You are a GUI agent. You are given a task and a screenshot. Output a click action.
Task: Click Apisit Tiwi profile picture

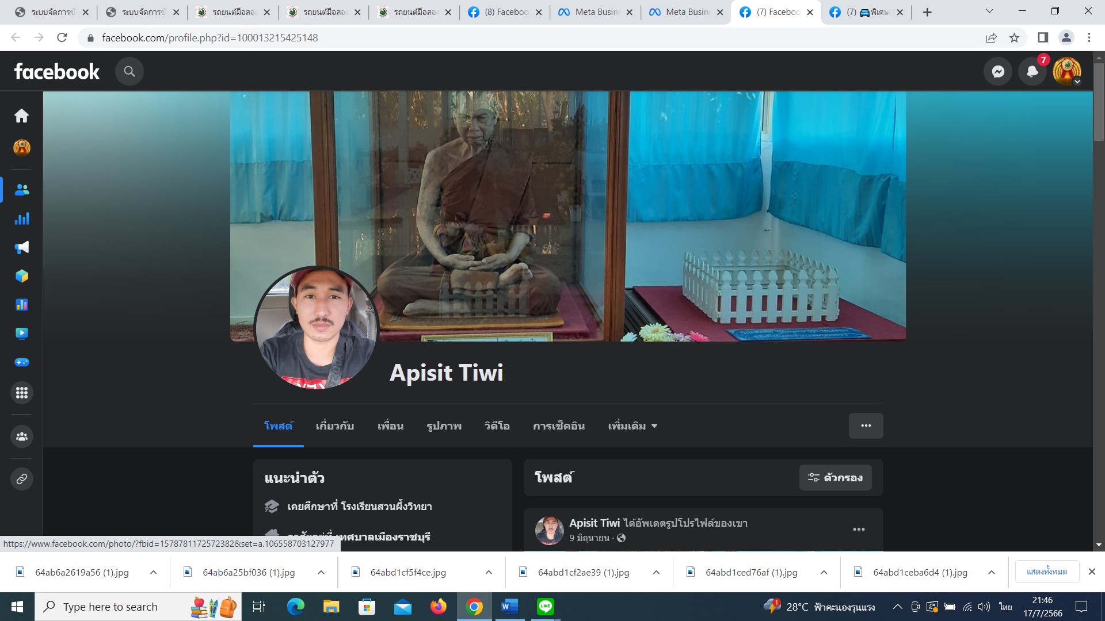[x=316, y=328]
